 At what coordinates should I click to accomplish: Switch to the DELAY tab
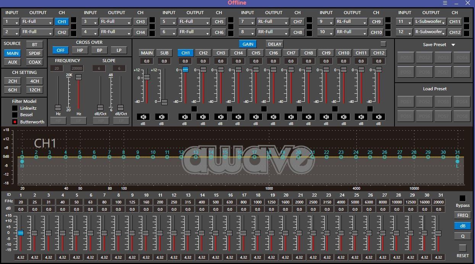coord(274,44)
